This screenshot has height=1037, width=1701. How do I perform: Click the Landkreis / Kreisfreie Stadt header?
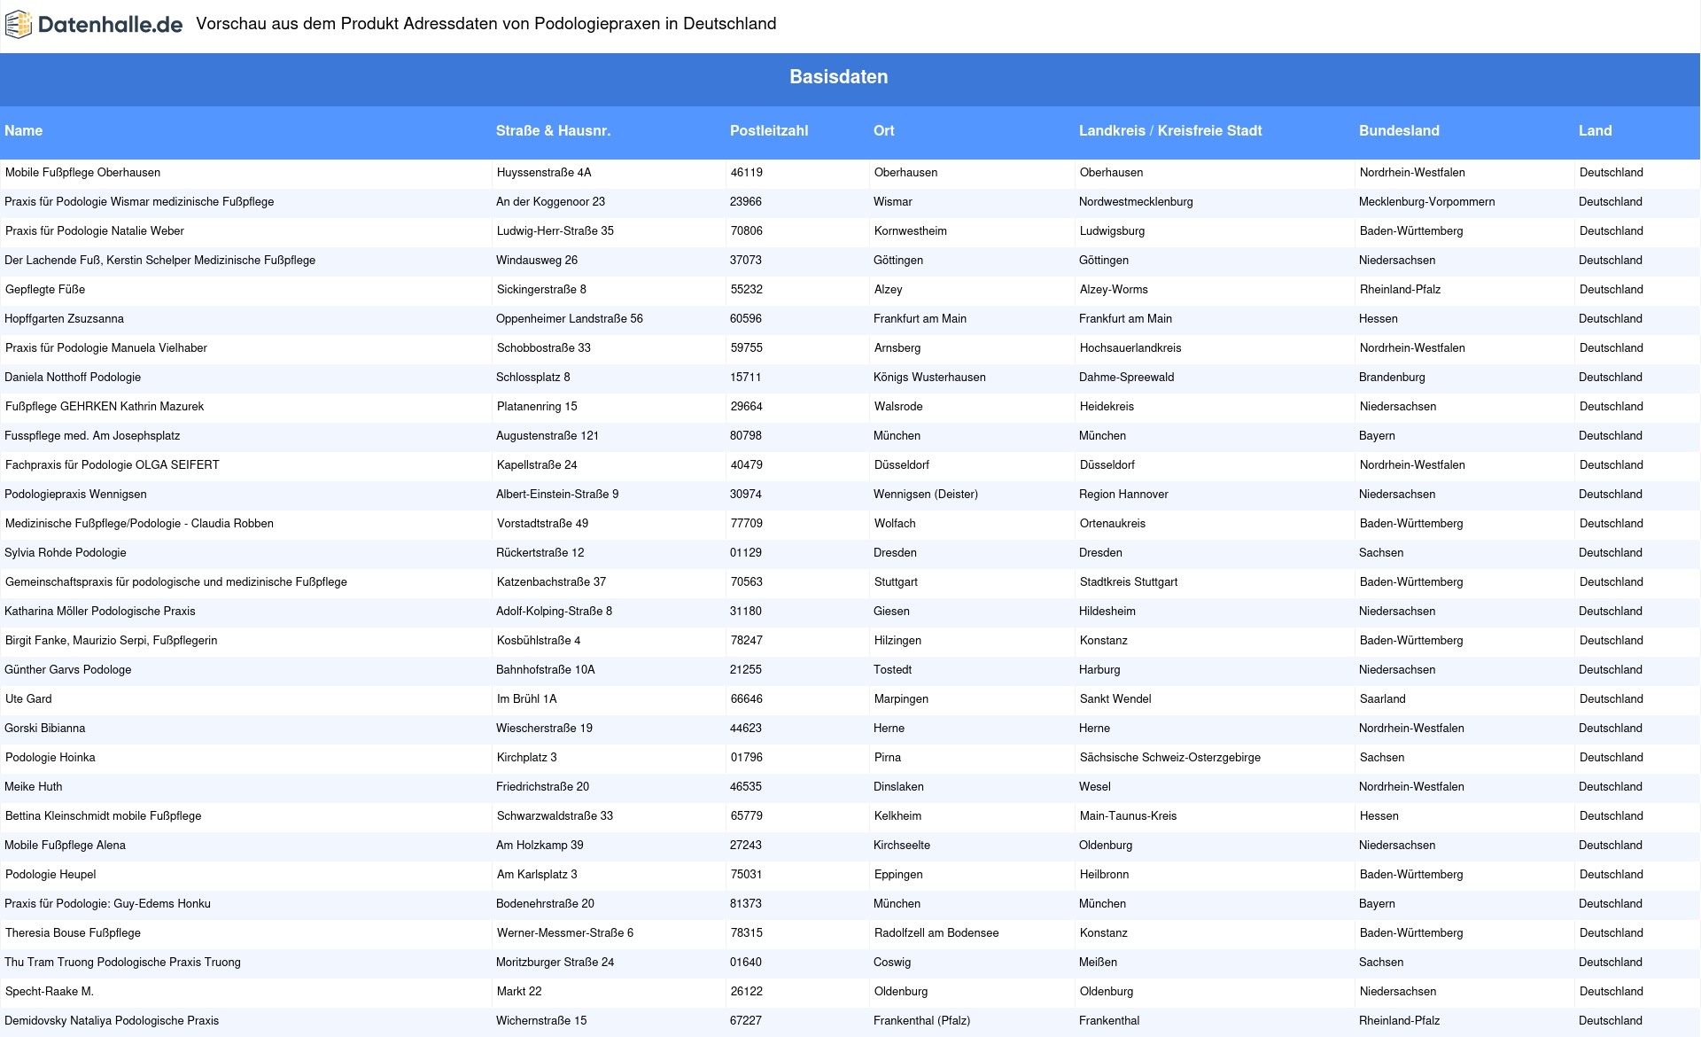click(1170, 130)
